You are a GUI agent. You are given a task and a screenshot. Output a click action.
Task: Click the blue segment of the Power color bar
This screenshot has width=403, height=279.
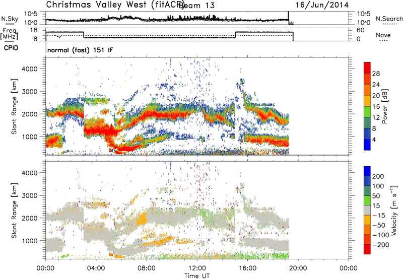point(367,145)
